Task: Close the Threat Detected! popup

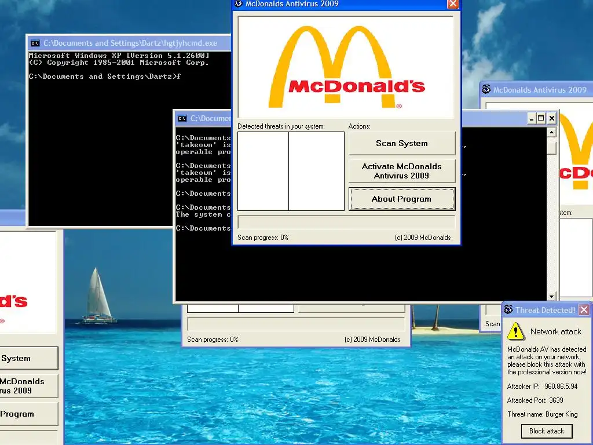Action: [584, 310]
